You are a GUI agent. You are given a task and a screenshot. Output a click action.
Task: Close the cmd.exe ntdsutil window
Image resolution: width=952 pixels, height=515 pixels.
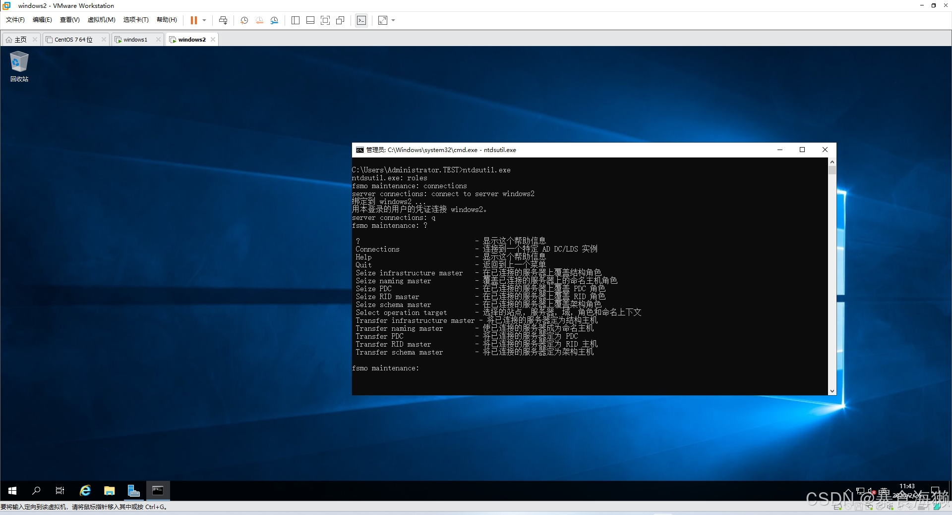point(825,150)
